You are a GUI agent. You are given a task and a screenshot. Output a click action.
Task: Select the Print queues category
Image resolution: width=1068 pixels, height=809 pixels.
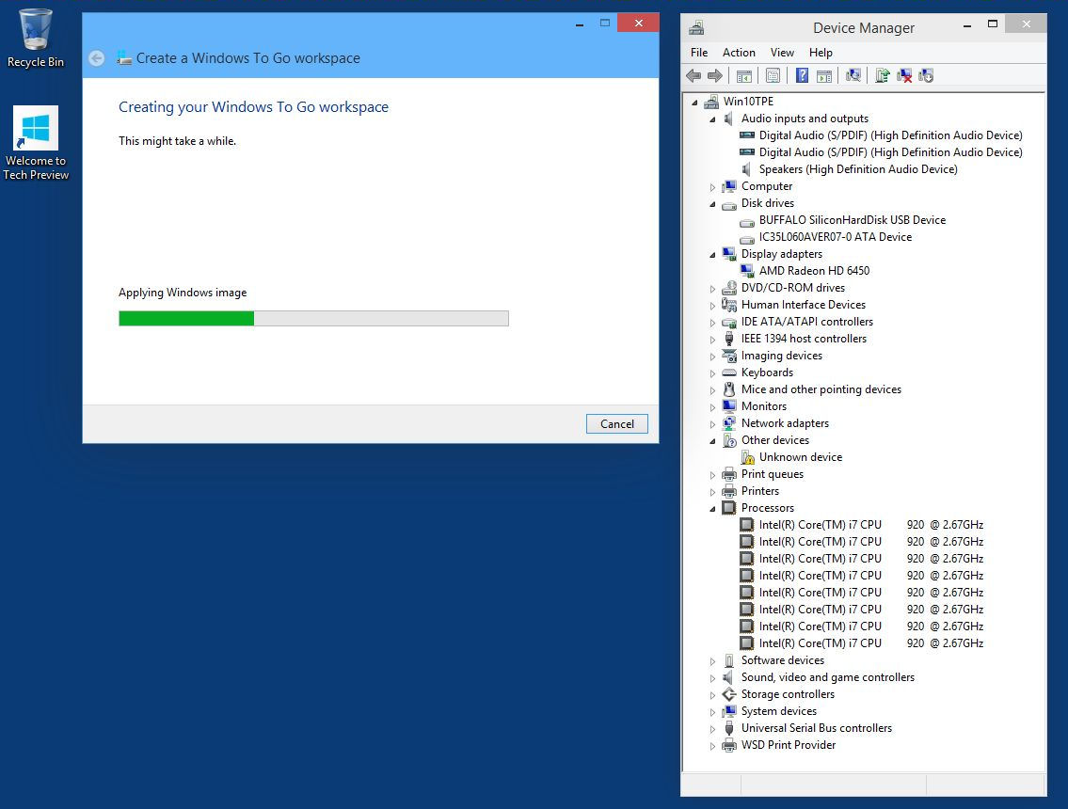(x=773, y=474)
